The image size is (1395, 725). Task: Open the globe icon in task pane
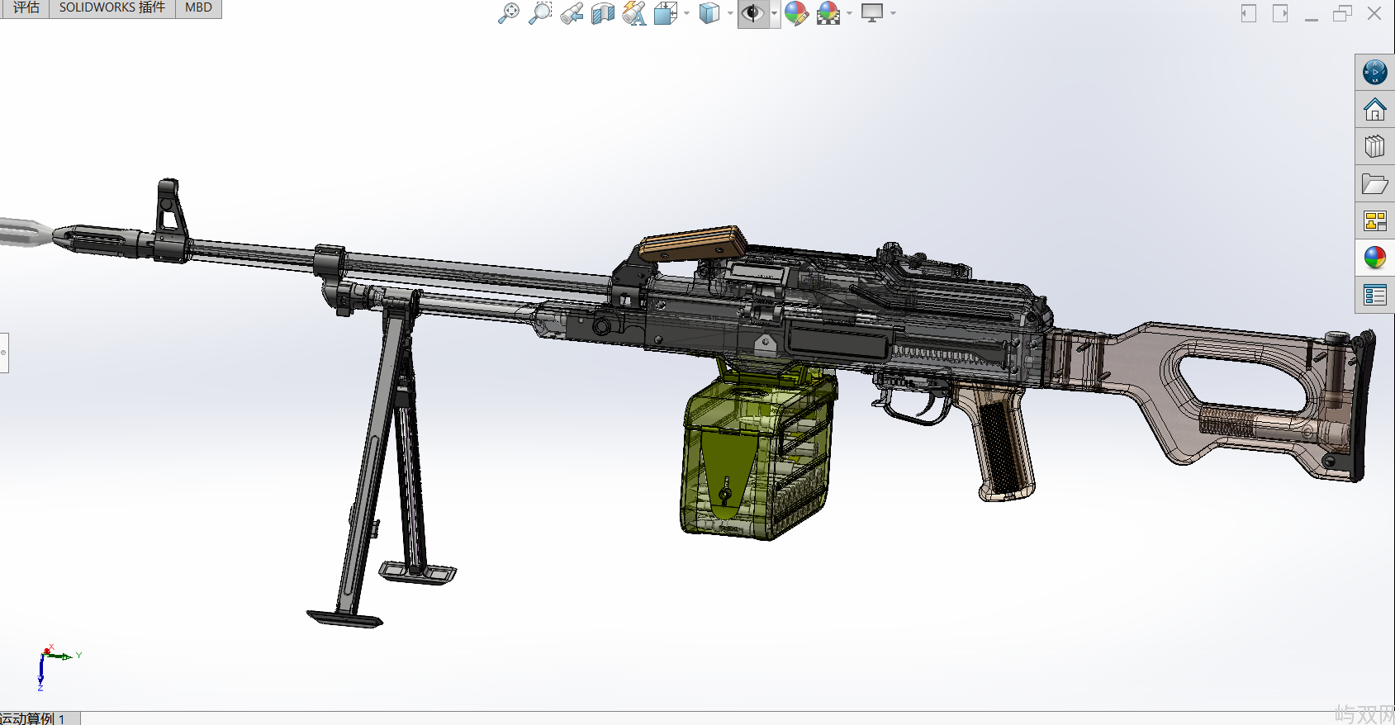click(x=1375, y=73)
